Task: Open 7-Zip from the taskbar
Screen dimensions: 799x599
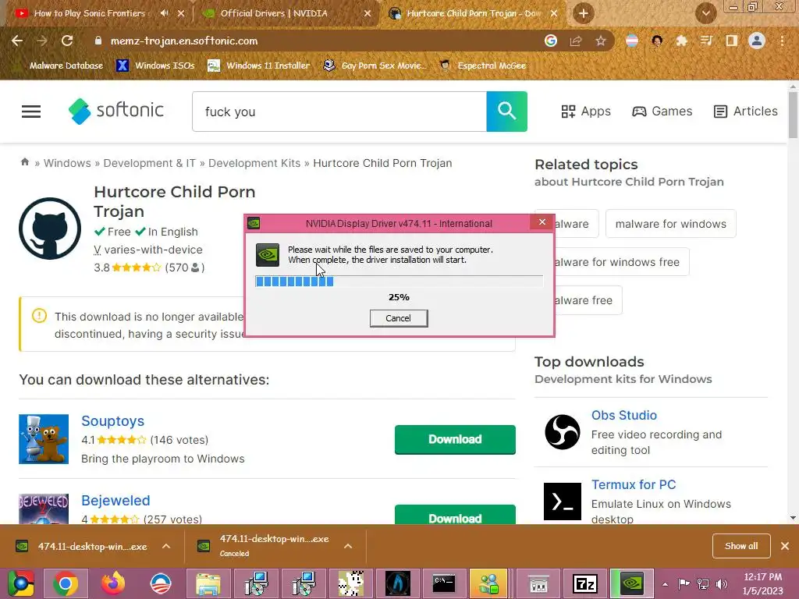Action: (x=584, y=583)
